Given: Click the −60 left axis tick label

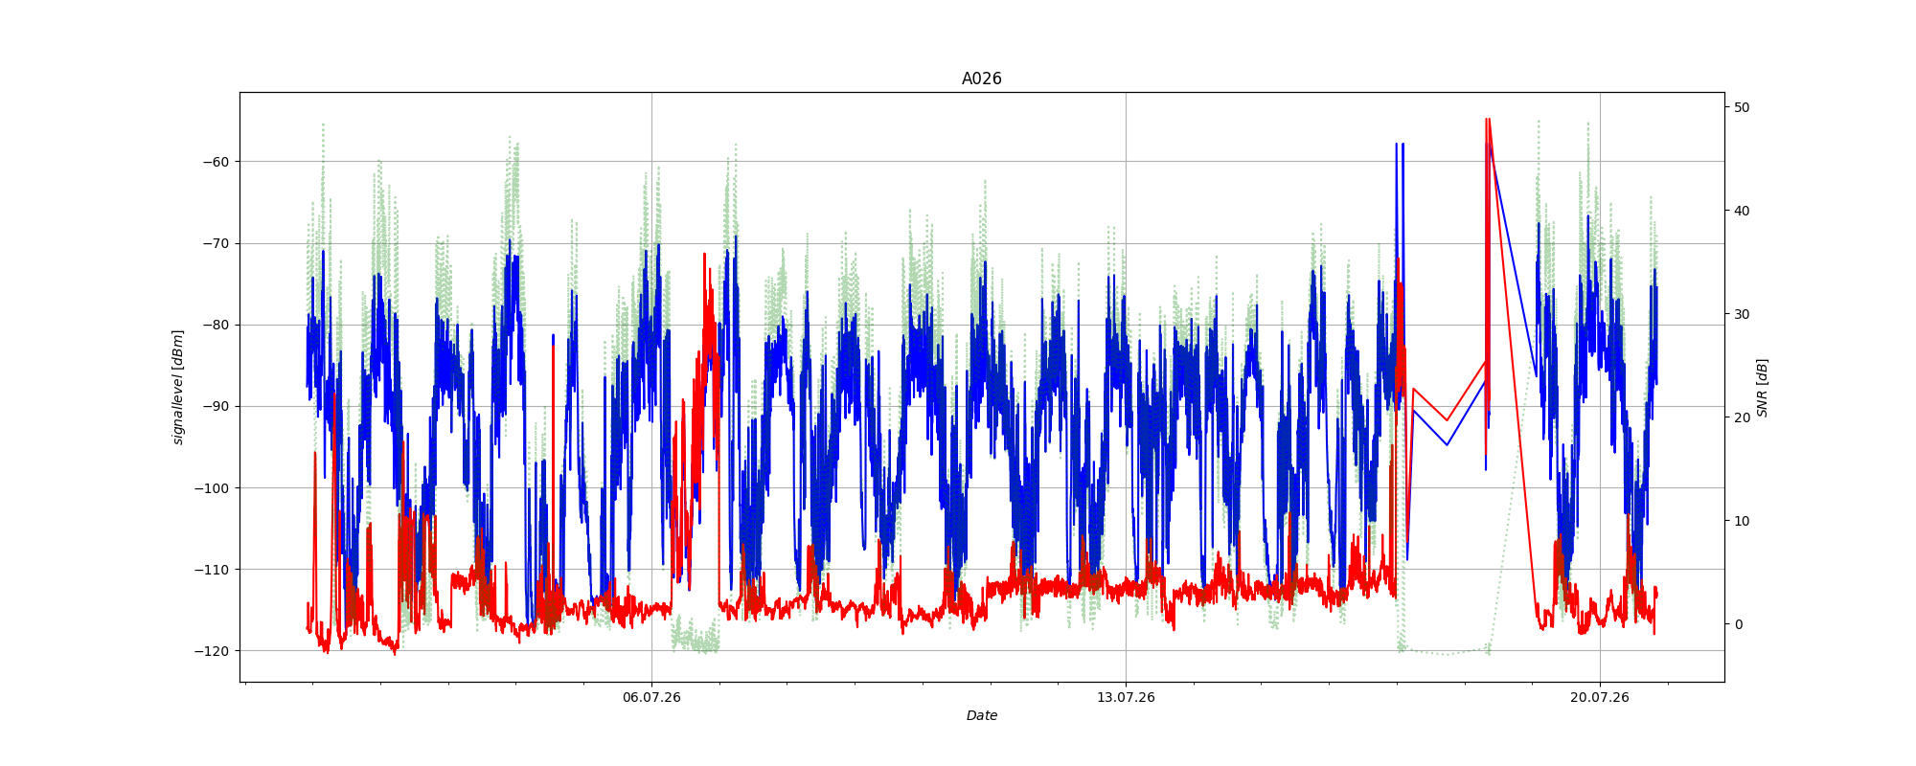Looking at the screenshot, I should click(216, 162).
